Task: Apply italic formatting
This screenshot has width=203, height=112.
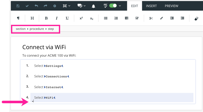Action: [57, 18]
